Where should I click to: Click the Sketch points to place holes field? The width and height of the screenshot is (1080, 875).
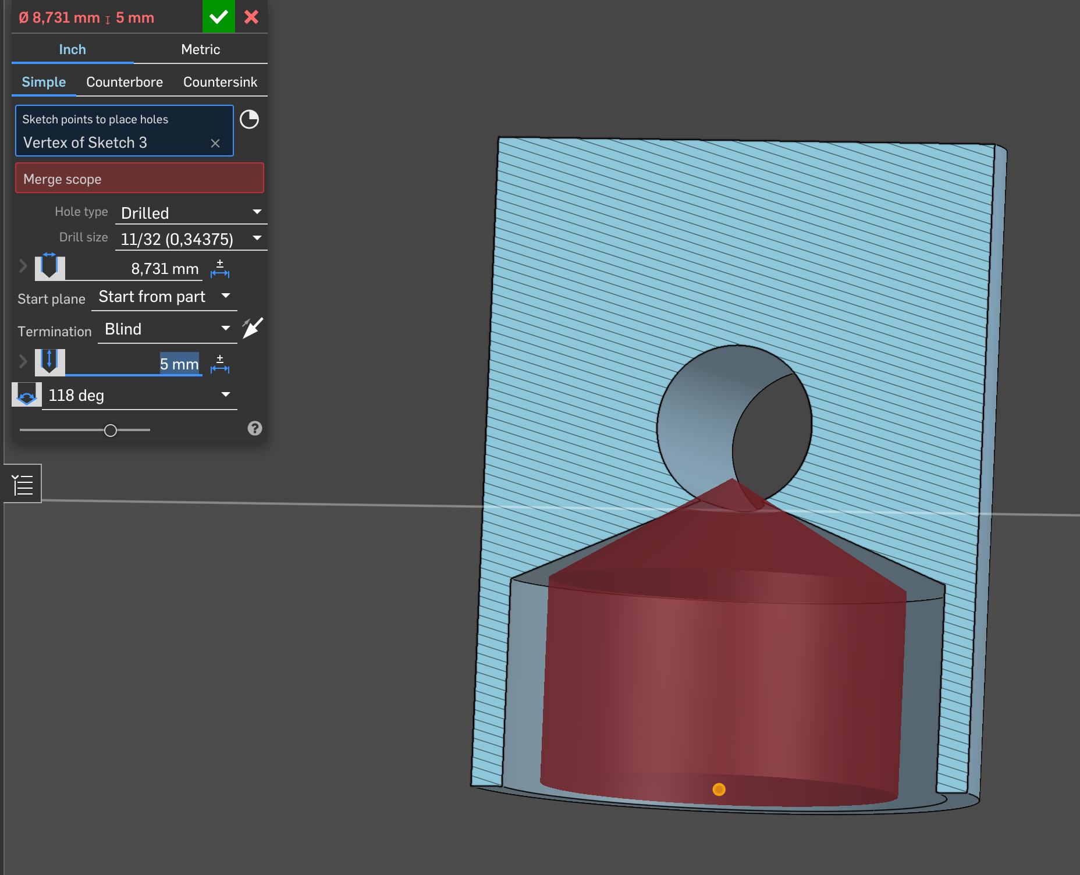tap(125, 131)
